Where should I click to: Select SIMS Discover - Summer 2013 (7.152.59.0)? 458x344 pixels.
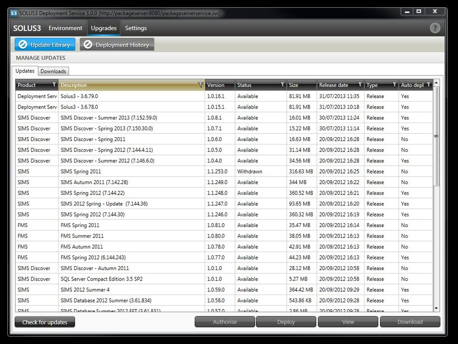pos(224,118)
